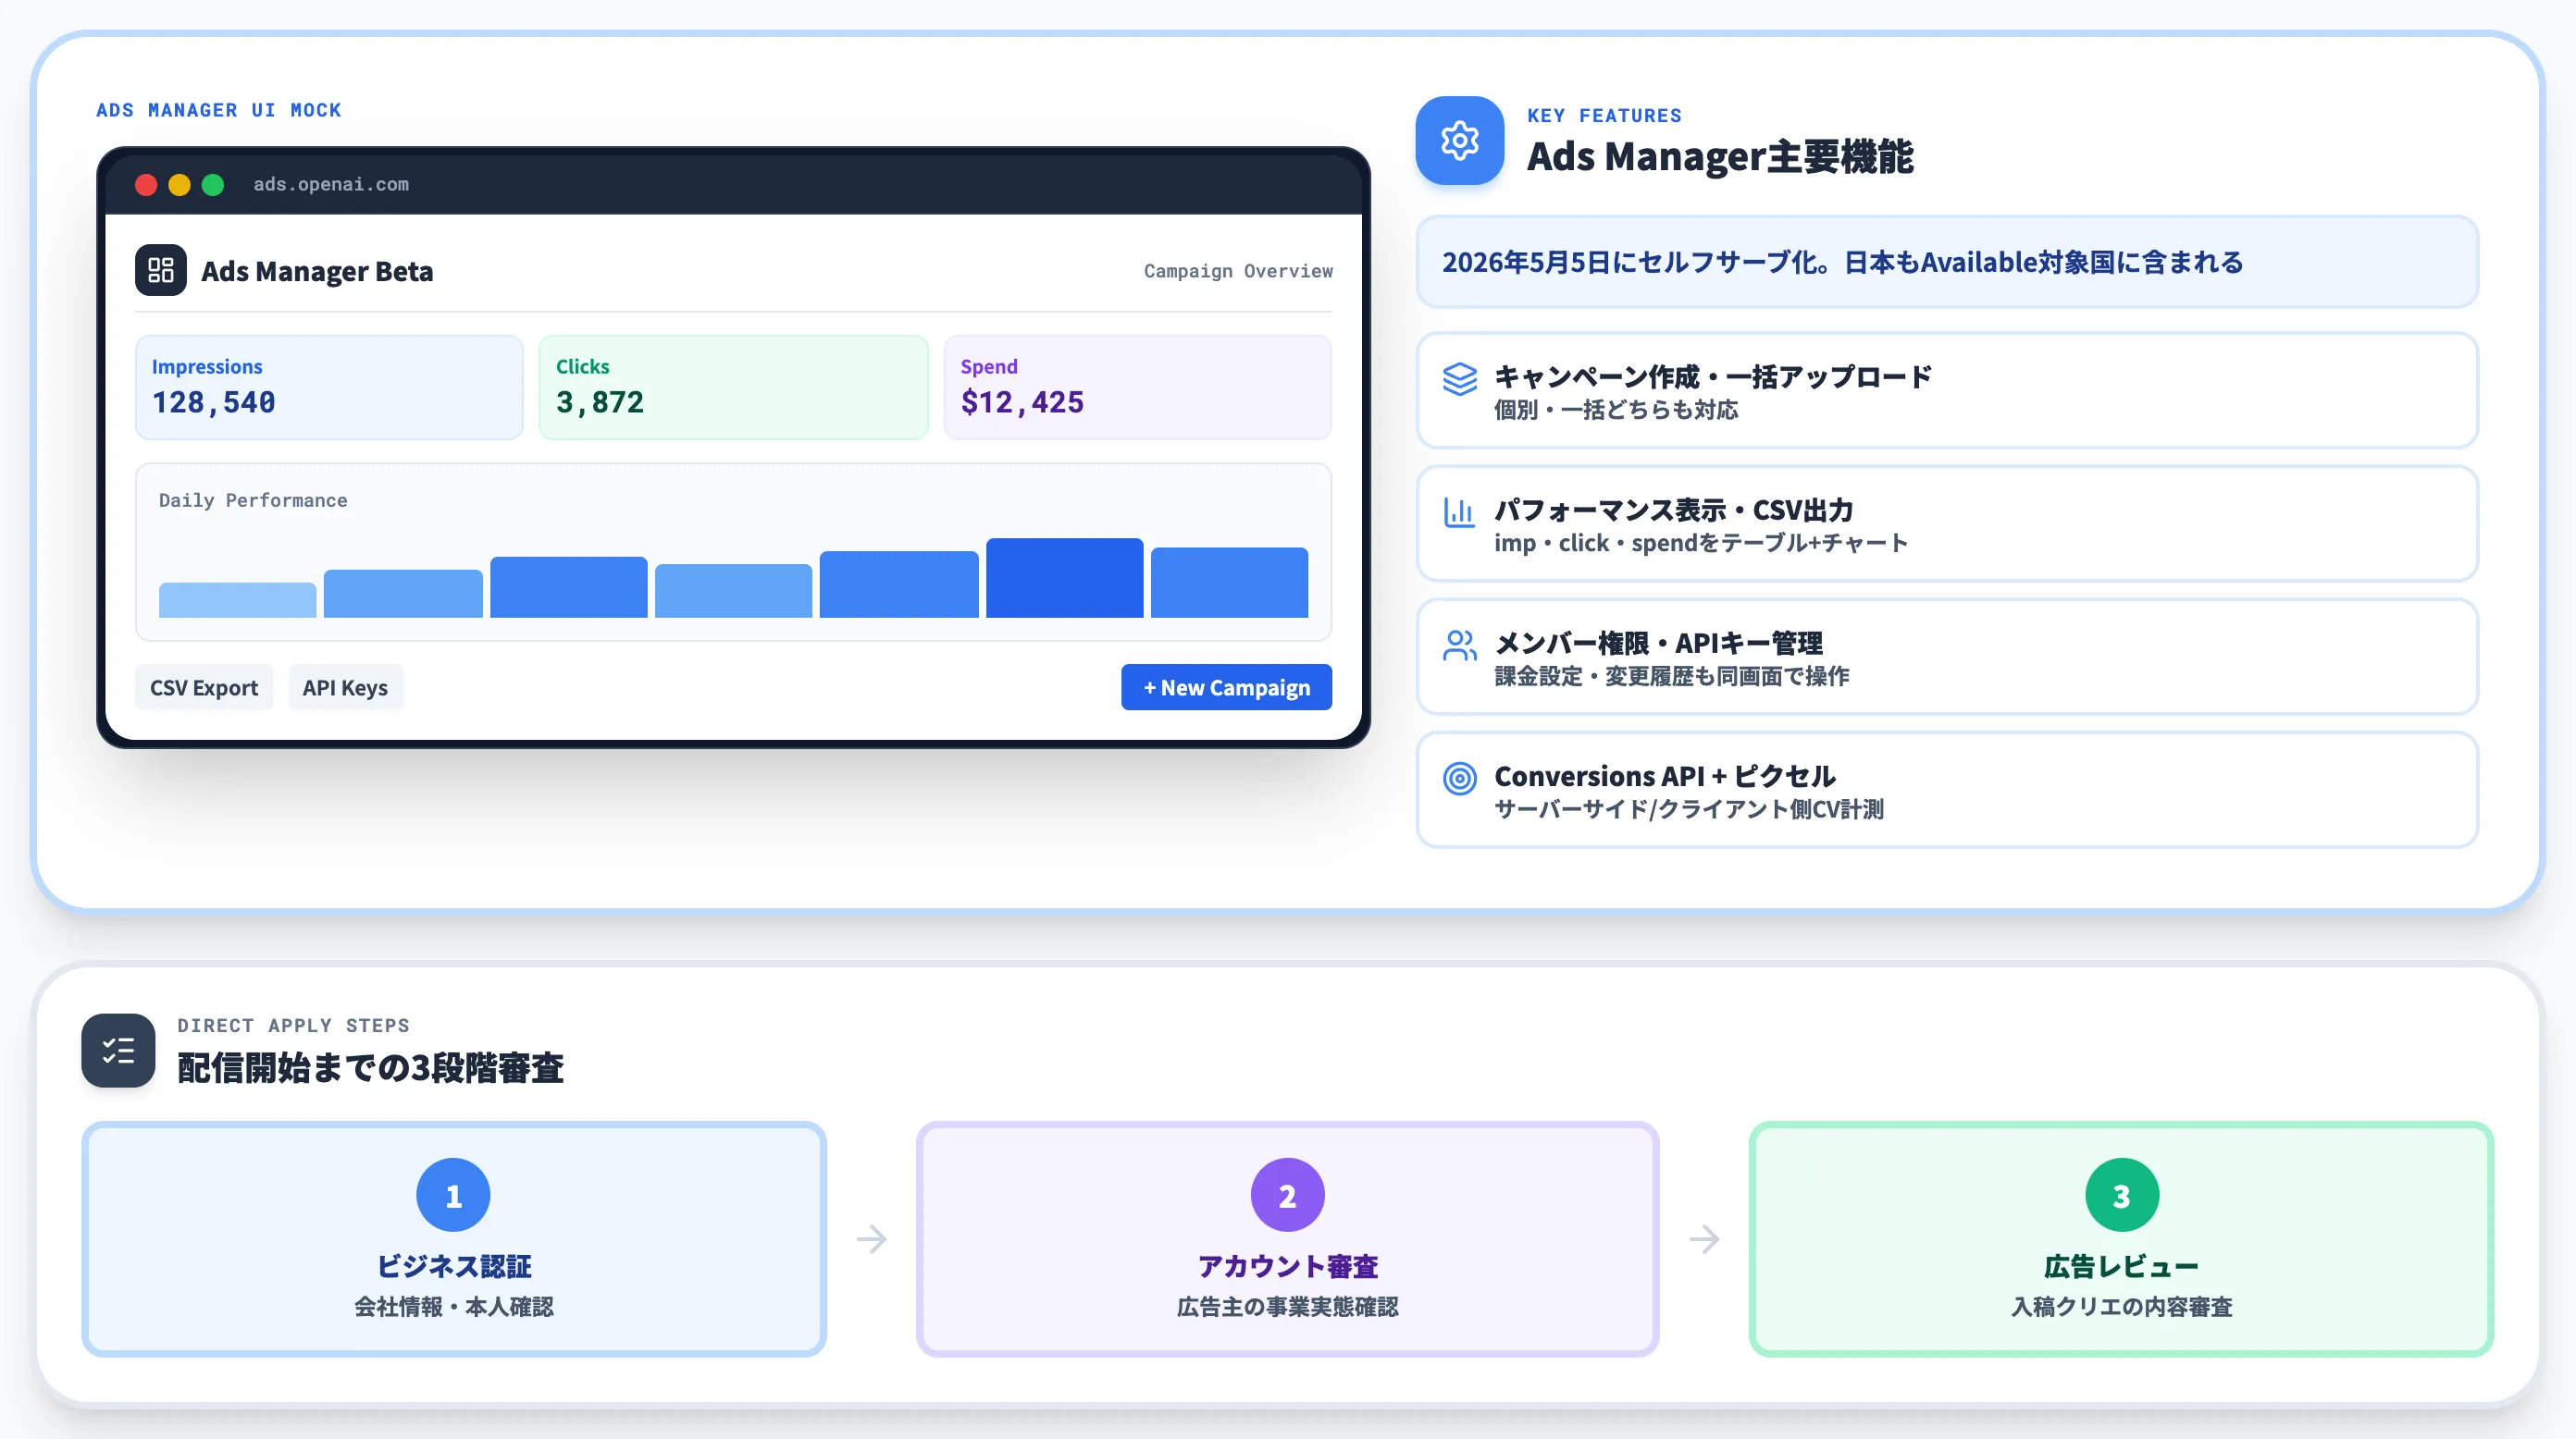This screenshot has height=1439, width=2576.
Task: Click the target icon beside Conversions API
Action: pyautogui.click(x=1459, y=778)
